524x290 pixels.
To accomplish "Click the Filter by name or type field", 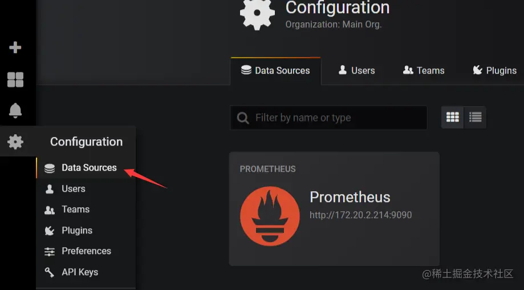I will [x=336, y=118].
